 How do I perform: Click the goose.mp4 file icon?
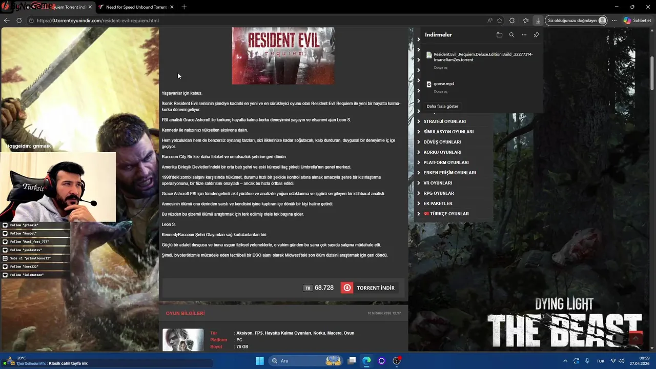429,84
